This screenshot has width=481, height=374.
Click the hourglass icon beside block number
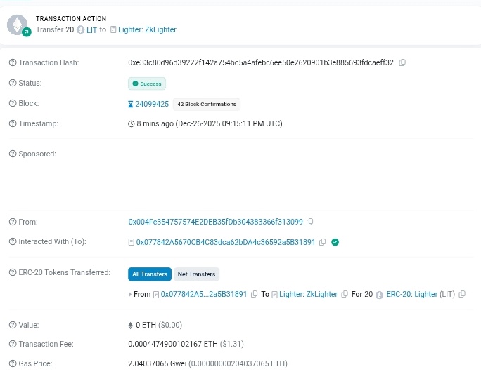130,105
